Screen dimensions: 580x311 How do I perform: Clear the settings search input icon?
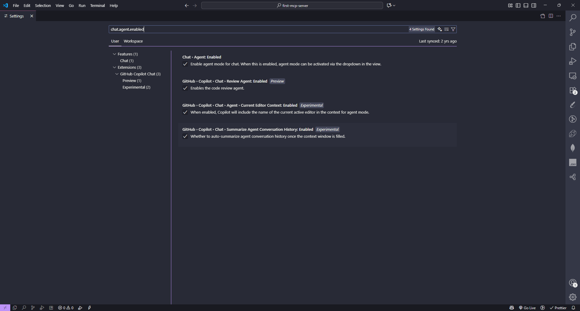446,29
